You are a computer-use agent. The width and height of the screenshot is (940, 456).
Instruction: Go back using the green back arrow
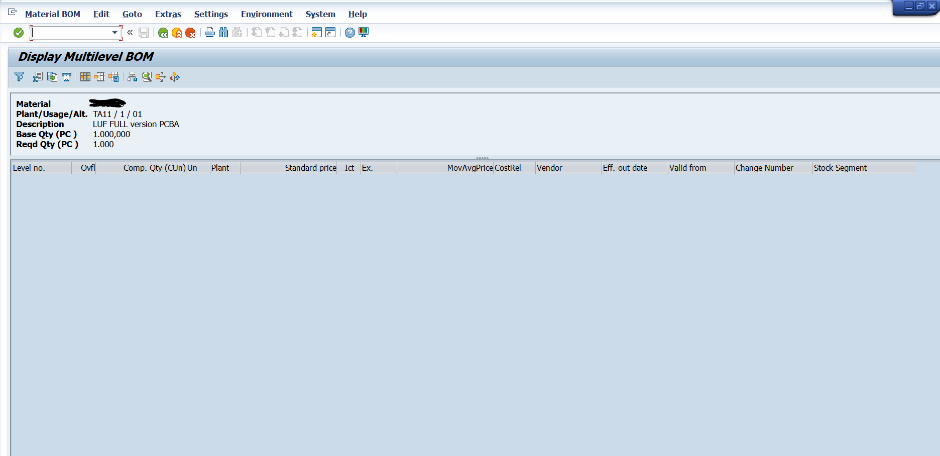tap(162, 33)
